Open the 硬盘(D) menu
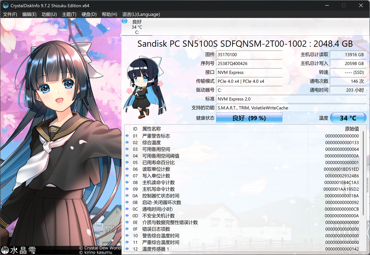Viewport: 370px width, 255px height. coord(89,14)
